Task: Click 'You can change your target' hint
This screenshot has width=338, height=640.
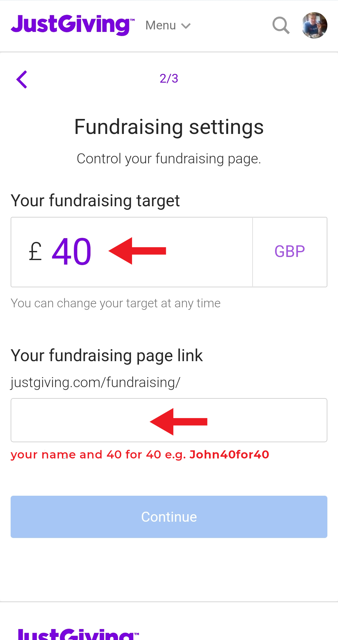Action: click(115, 303)
